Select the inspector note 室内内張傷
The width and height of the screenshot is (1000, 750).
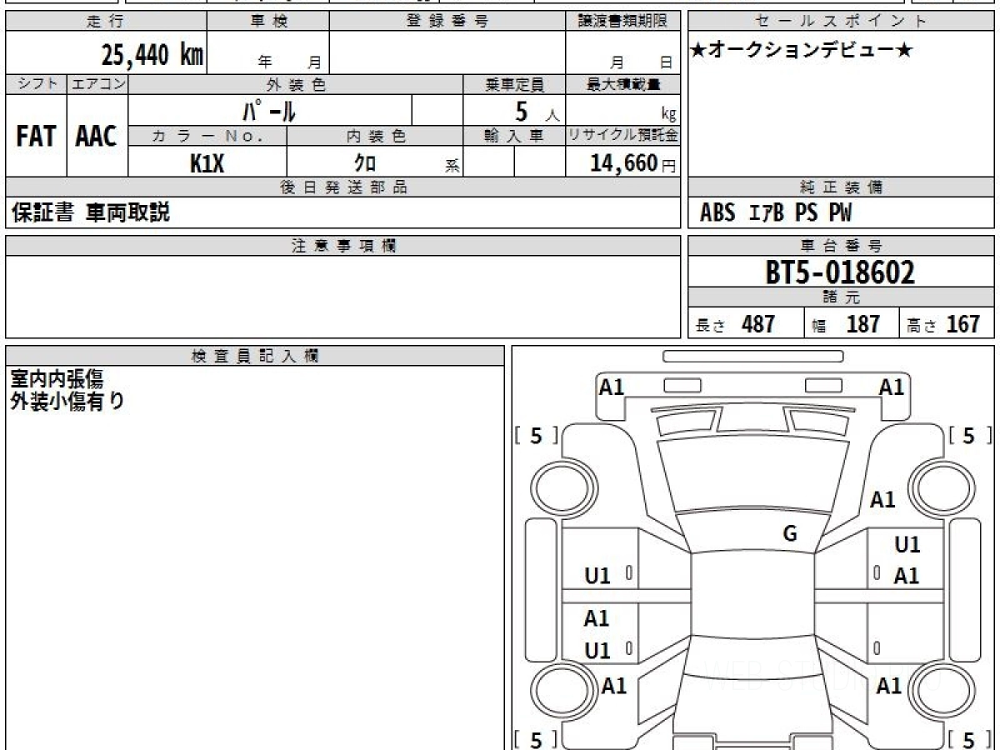[x=57, y=380]
